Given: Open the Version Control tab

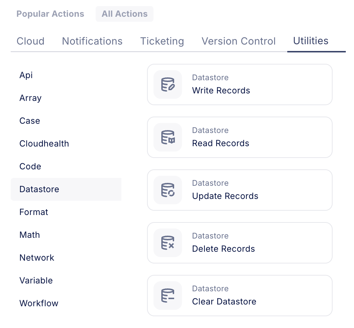Looking at the screenshot, I should coord(238,41).
